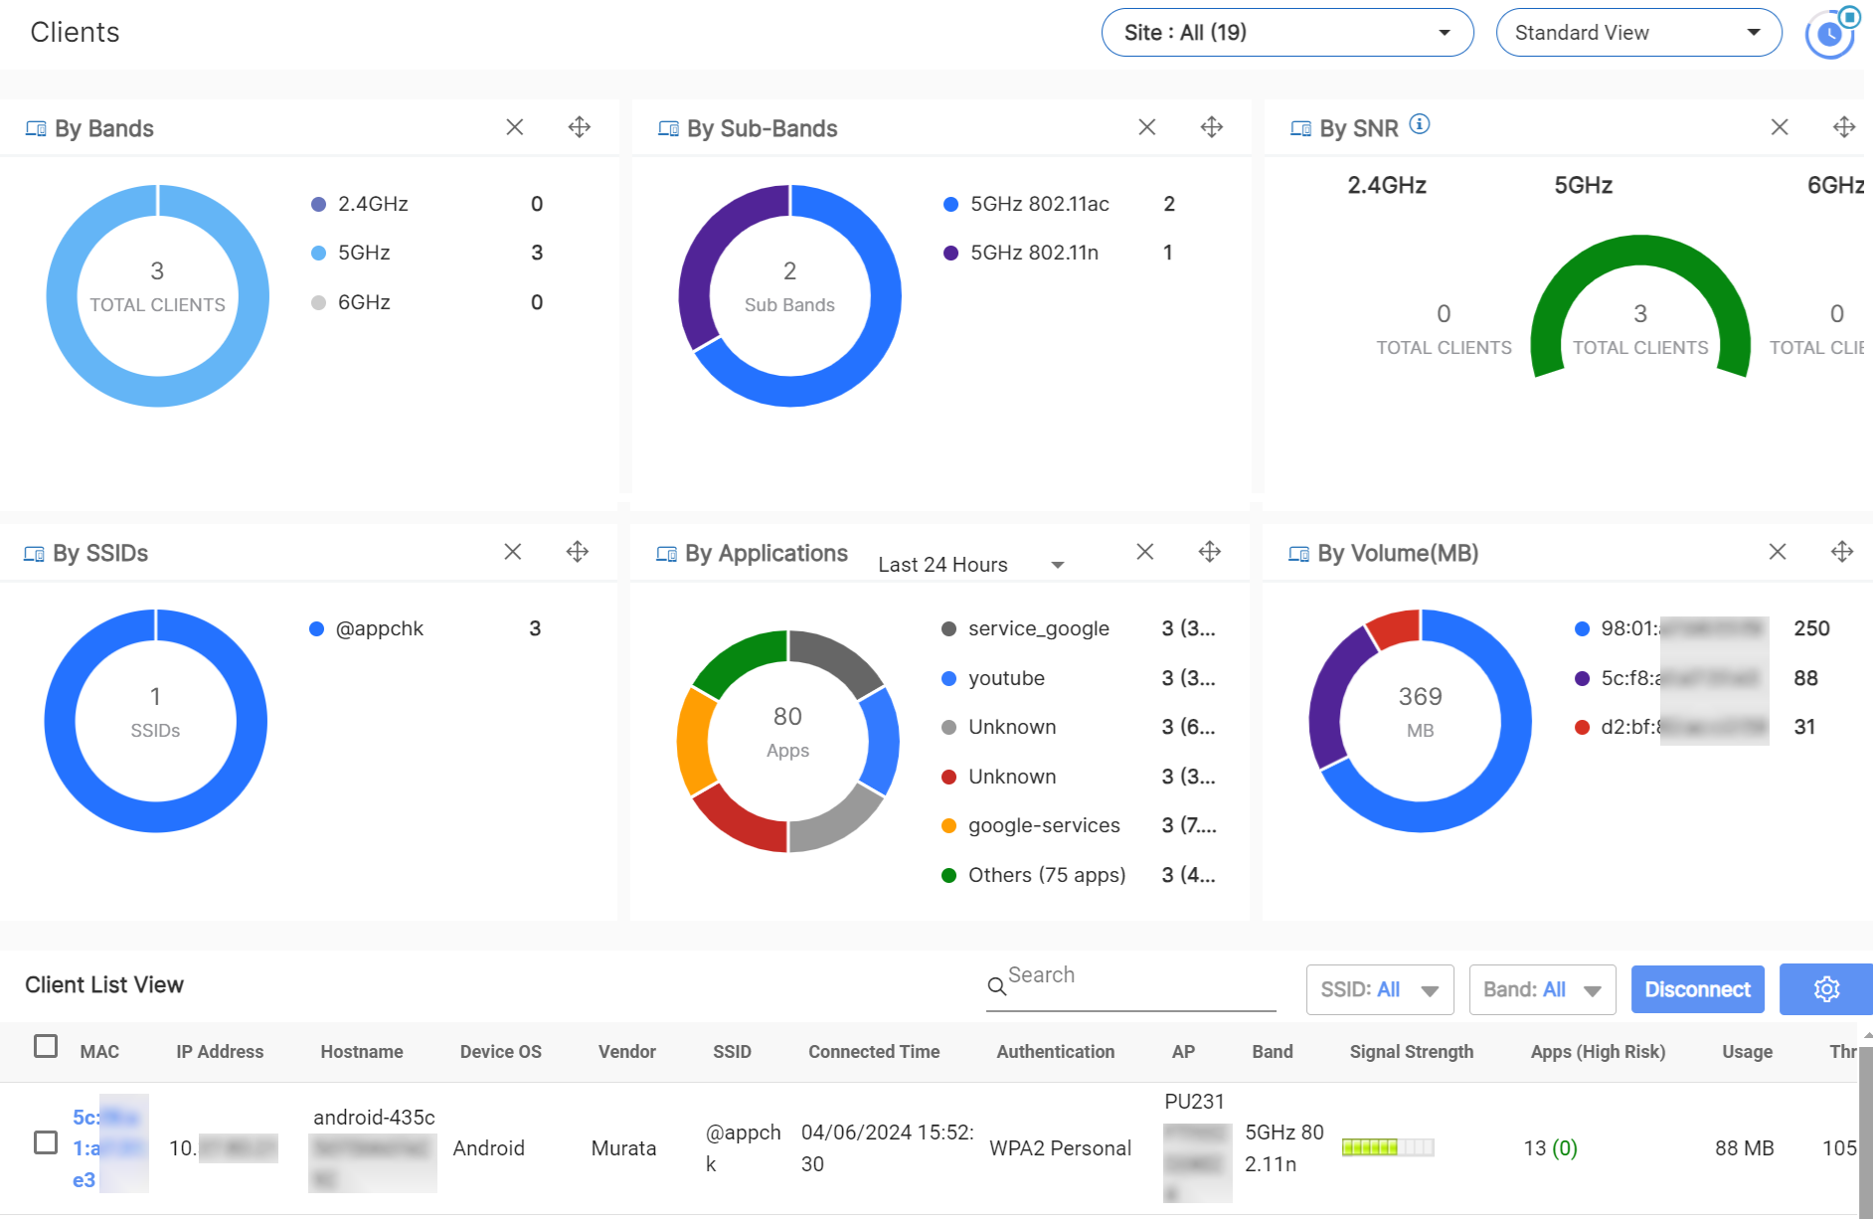Click the search magnifier icon

pos(996,986)
